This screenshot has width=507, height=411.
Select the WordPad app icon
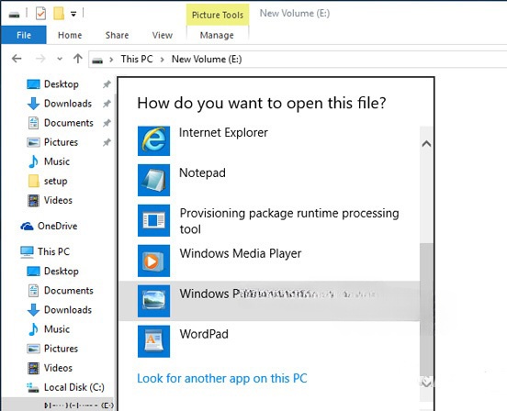(x=153, y=341)
